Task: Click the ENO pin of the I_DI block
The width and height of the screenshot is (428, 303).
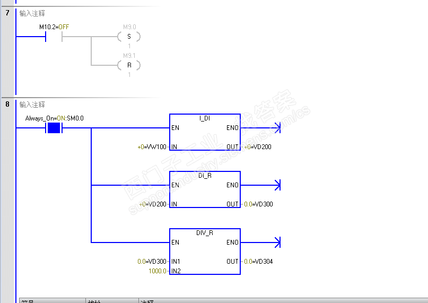Action: (x=232, y=127)
